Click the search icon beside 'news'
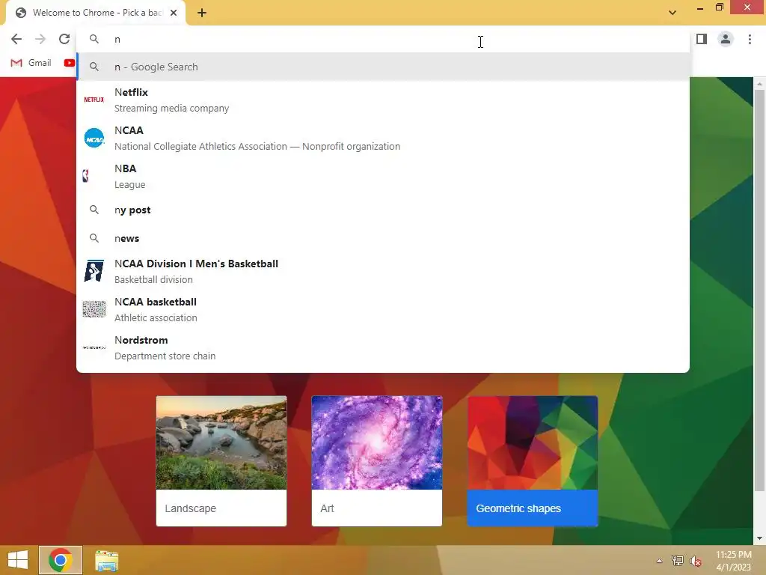This screenshot has height=575, width=766. 94,238
